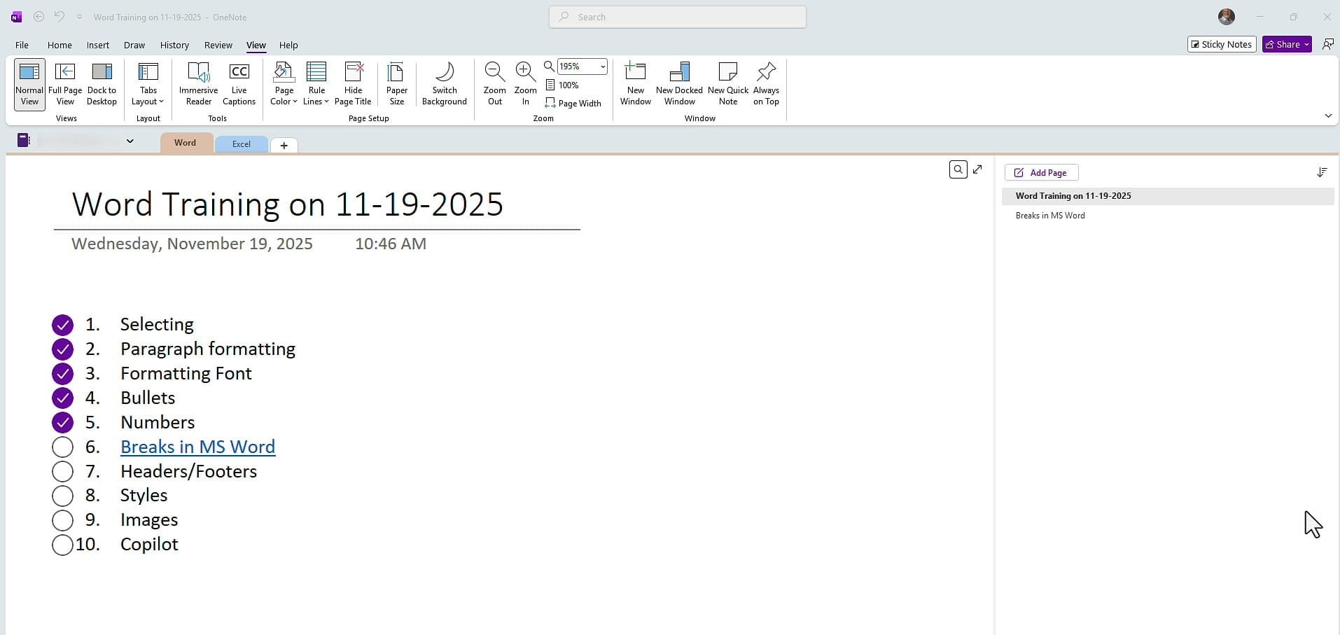This screenshot has width=1340, height=635.
Task: Switch to the Excel section tab
Action: pyautogui.click(x=241, y=144)
